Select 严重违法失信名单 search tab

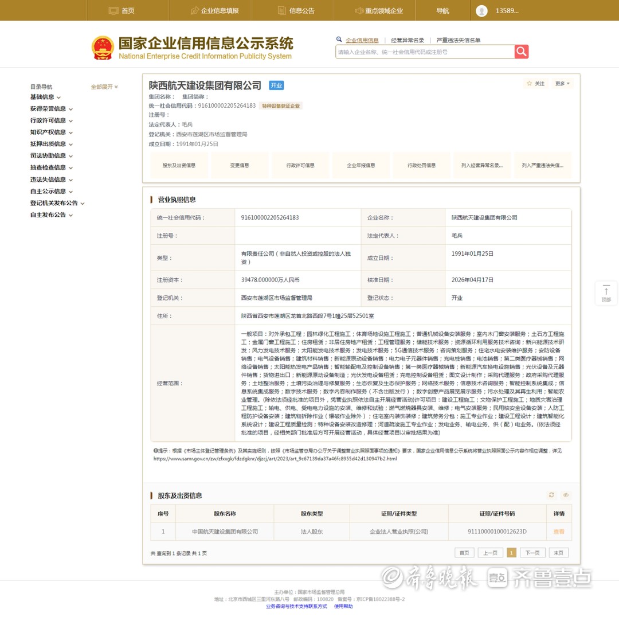[x=459, y=40]
